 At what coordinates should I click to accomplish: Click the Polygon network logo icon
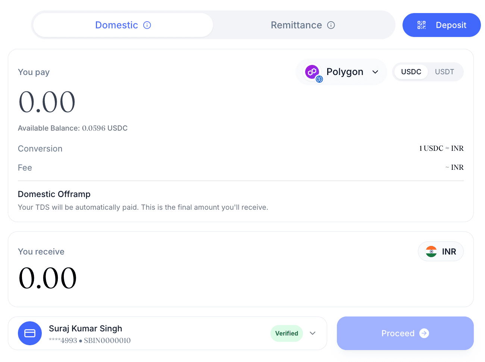coord(312,71)
